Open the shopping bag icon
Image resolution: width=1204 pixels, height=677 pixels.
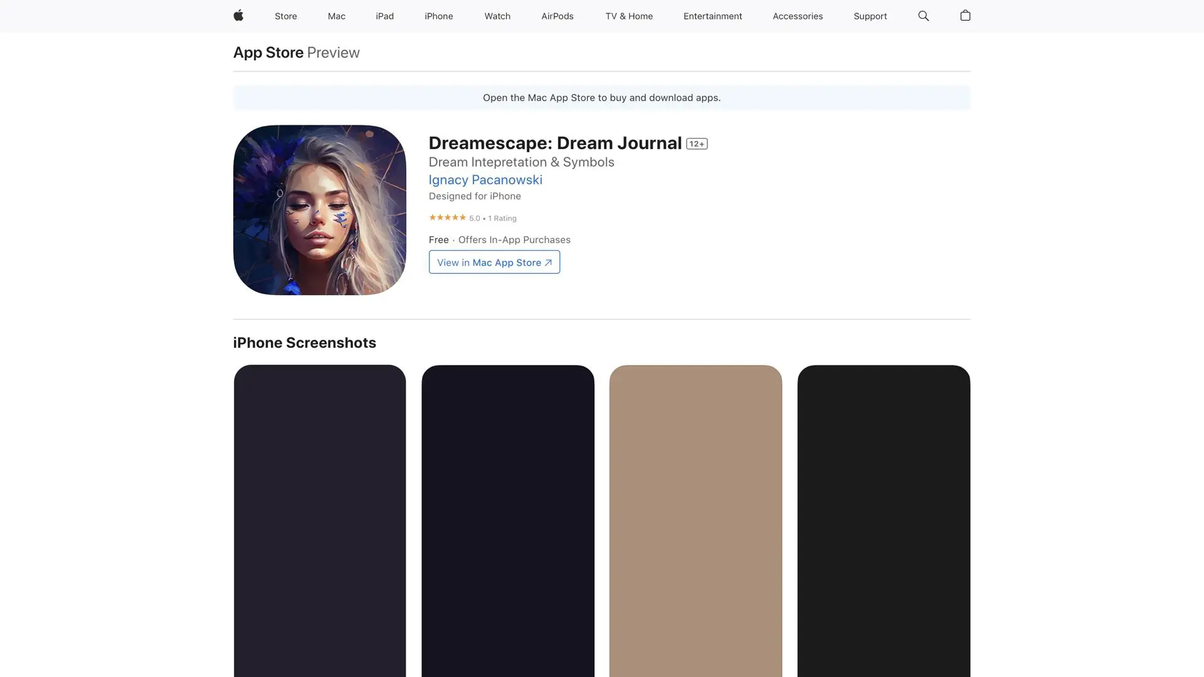[x=965, y=16]
